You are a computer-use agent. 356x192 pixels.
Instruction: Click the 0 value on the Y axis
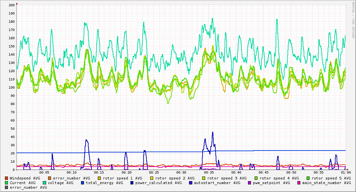(14, 170)
